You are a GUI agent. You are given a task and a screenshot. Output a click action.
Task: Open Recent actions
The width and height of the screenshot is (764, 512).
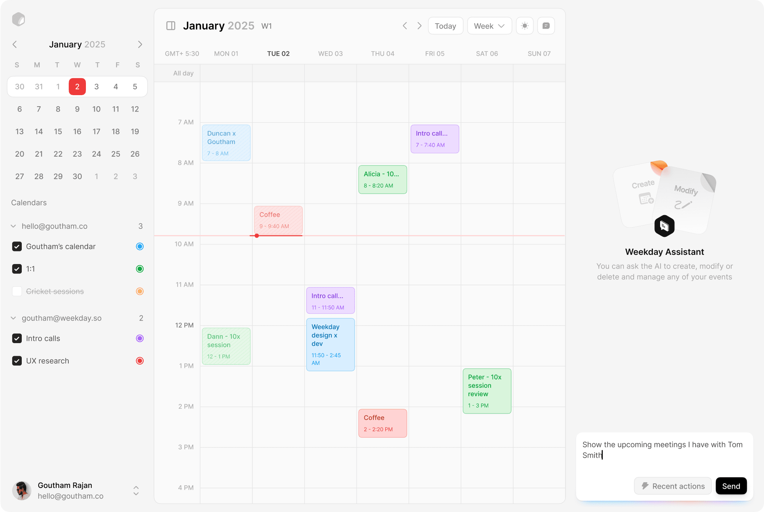(x=673, y=486)
